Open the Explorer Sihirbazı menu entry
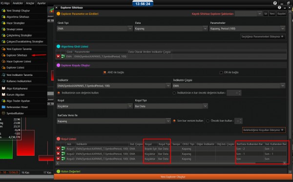Screen dimensions: 293x182 (17, 55)
